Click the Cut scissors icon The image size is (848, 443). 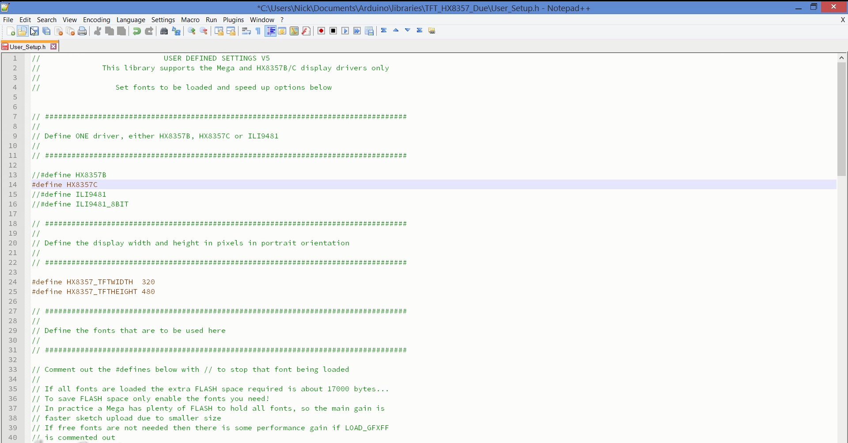[x=98, y=31]
